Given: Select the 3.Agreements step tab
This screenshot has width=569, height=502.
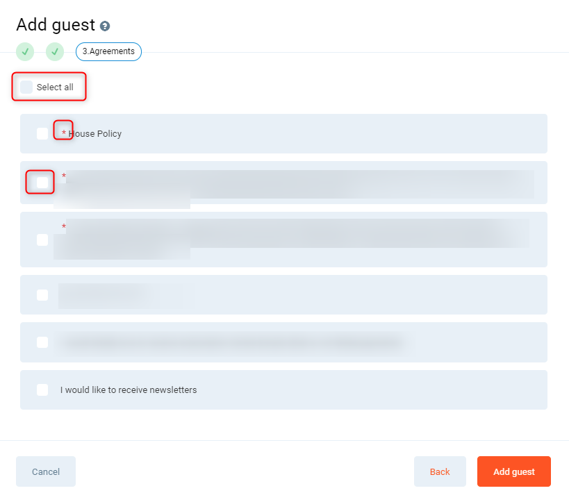Looking at the screenshot, I should (x=108, y=51).
